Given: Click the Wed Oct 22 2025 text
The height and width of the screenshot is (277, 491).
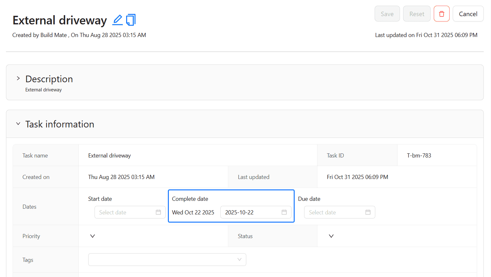Looking at the screenshot, I should tap(193, 212).
